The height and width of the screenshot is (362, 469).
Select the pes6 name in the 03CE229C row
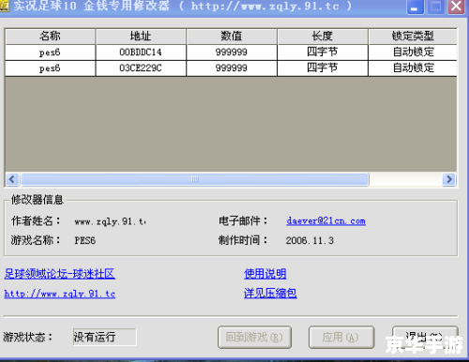pyautogui.click(x=50, y=68)
